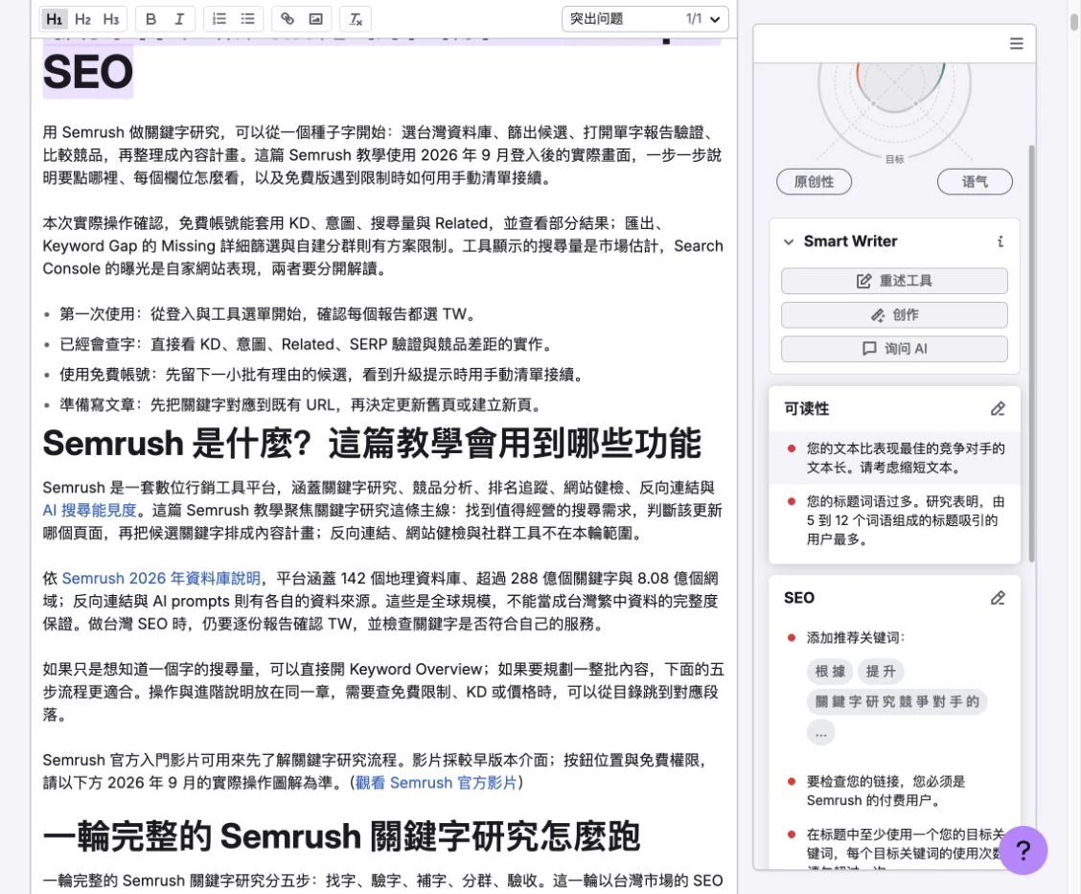
Task: Click the side panel scrollbar
Action: (x=1031, y=353)
